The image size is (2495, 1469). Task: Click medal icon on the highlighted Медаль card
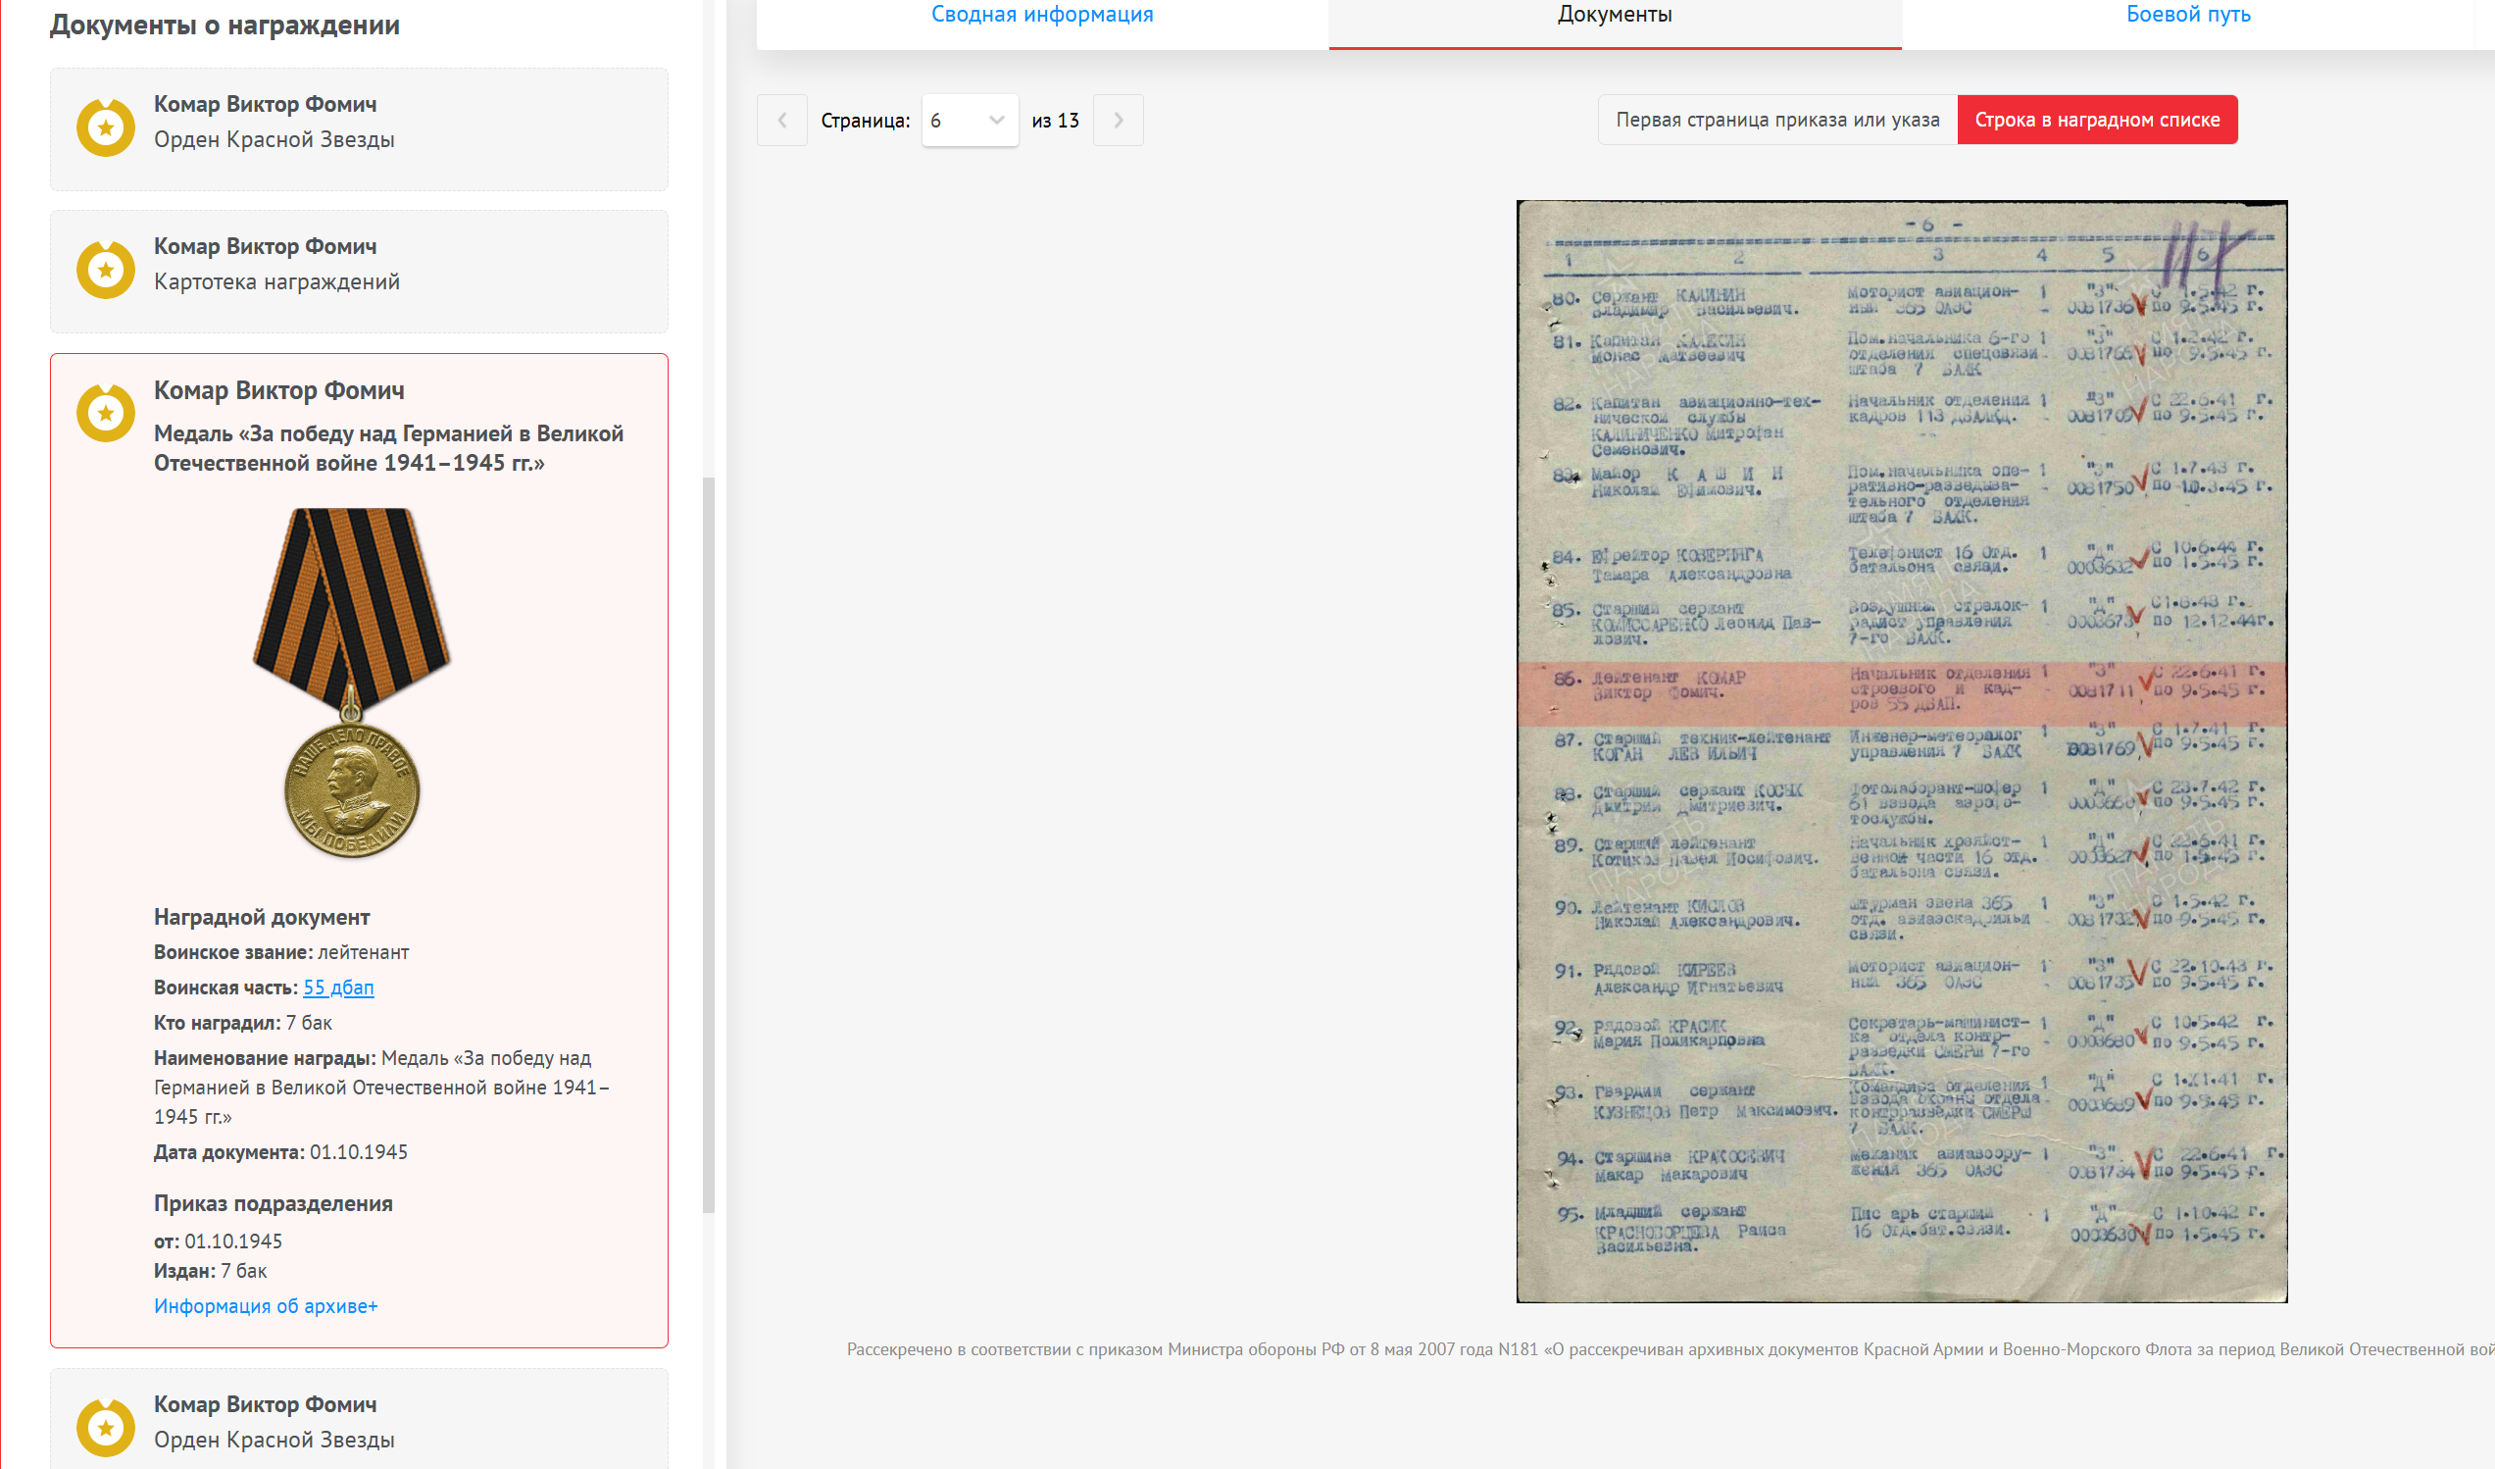pyautogui.click(x=105, y=413)
